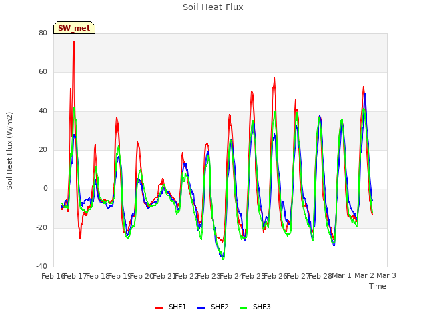Viewport: 427px width, 320px height.
Task: Click the 80 y-axis tick label
Action: point(43,33)
